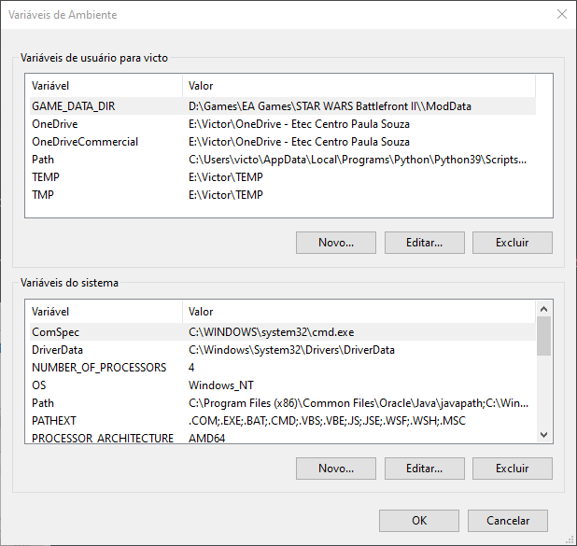Viewport: 577px width, 546px height.
Task: Click Editar under user variables
Action: click(x=424, y=243)
